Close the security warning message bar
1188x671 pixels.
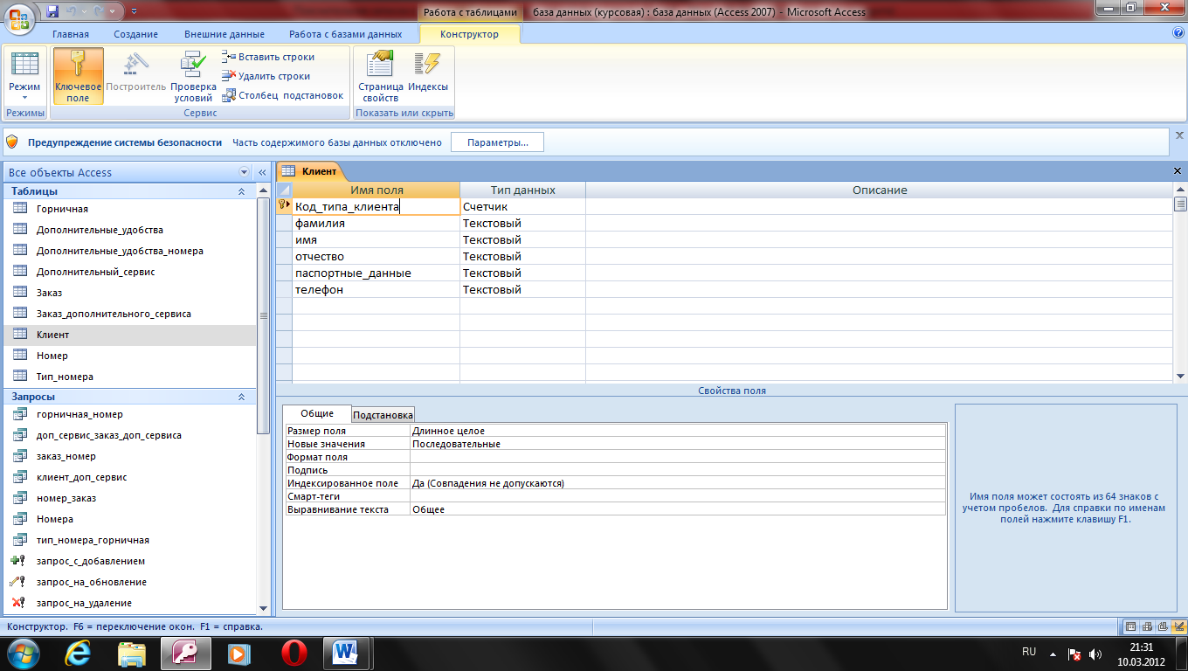tap(1179, 136)
